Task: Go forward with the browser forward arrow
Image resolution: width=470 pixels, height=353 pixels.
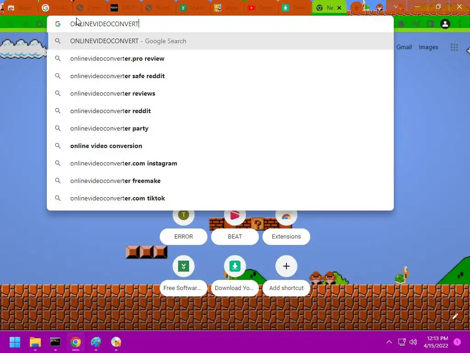Action: click(x=25, y=24)
